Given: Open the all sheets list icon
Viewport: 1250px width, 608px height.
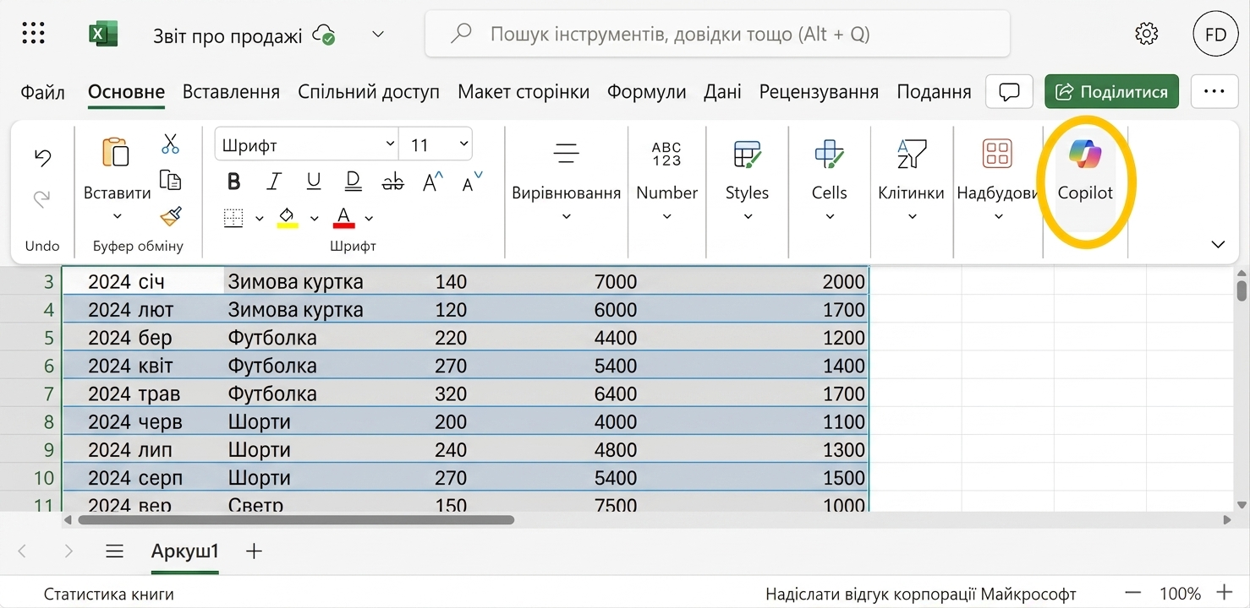Looking at the screenshot, I should click(114, 551).
